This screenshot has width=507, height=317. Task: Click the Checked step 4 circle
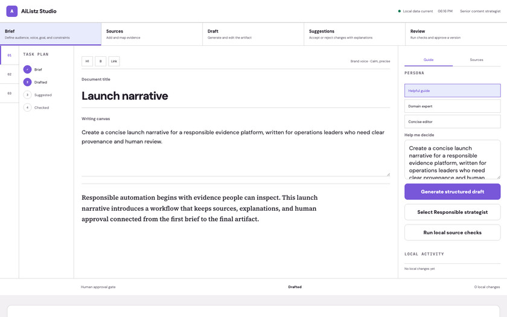click(28, 107)
